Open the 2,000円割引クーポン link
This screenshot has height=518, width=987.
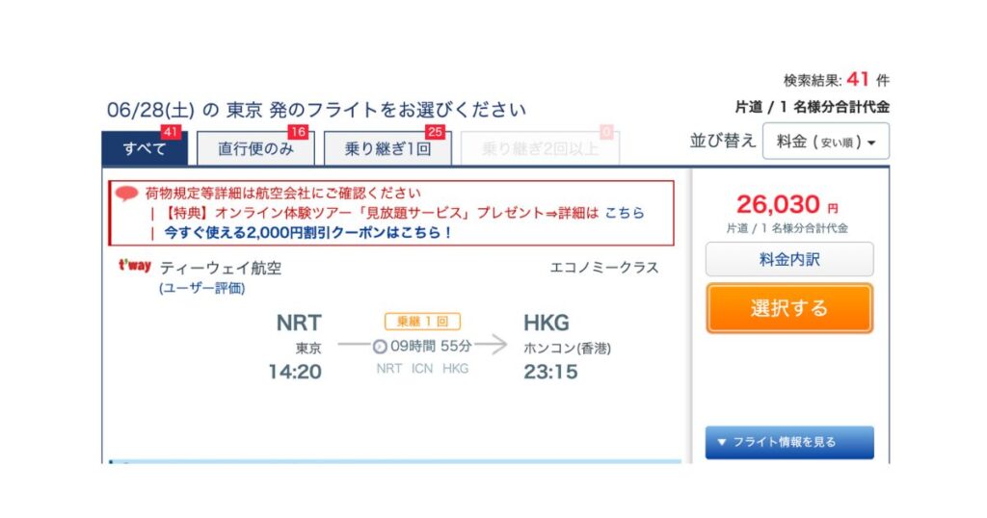tap(307, 233)
